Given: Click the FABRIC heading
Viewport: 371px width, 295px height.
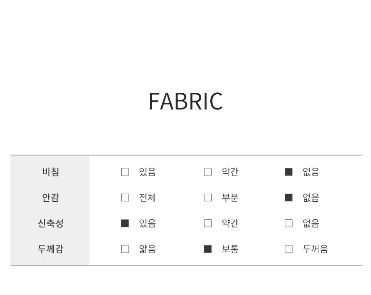Looking at the screenshot, I should [x=185, y=101].
